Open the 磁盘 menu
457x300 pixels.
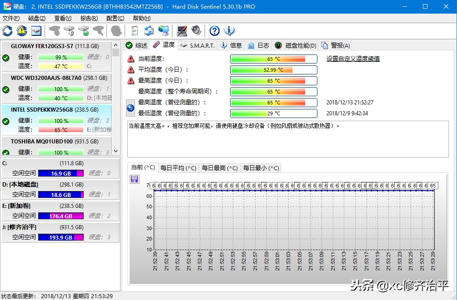pos(36,18)
